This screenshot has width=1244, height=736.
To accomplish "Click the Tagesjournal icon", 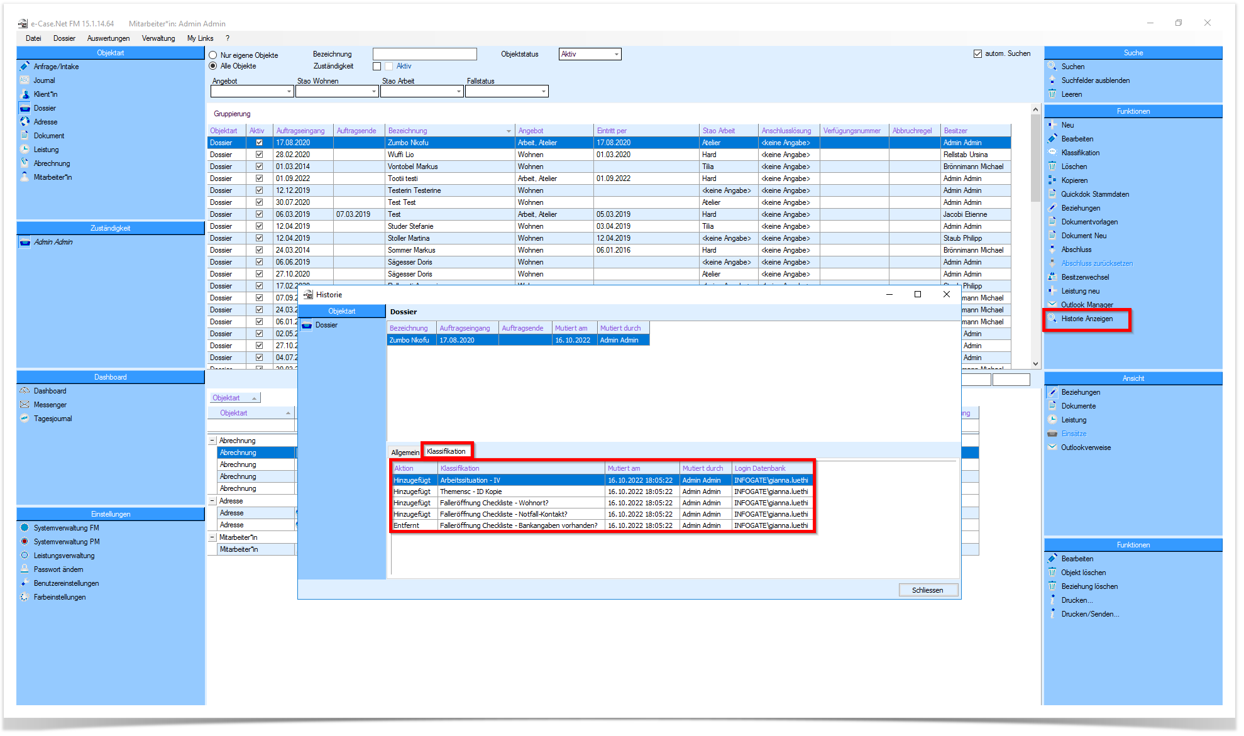I will [25, 418].
